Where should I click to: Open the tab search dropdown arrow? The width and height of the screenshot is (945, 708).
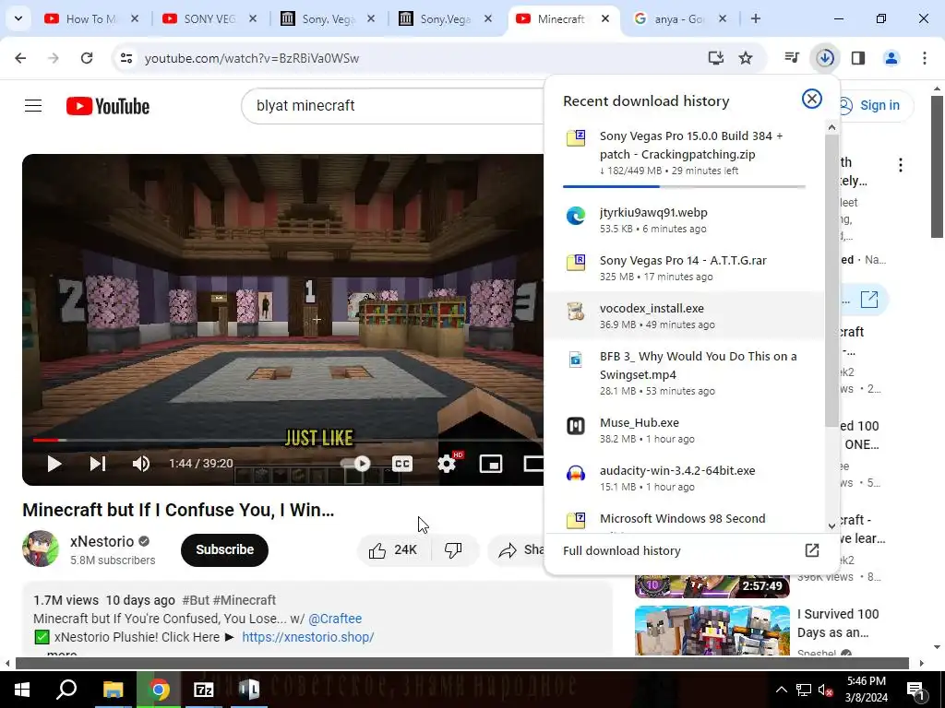tap(18, 18)
